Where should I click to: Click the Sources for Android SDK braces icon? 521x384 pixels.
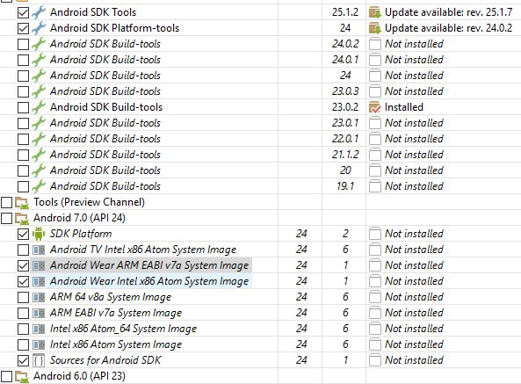pyautogui.click(x=39, y=360)
